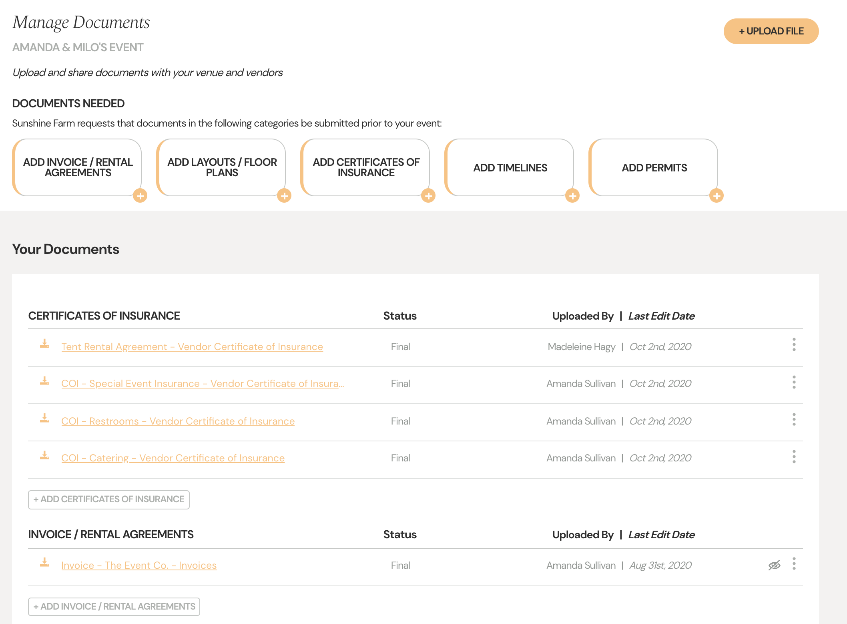Toggle visibility icon for Invoice – The Event Co.
Image resolution: width=847 pixels, height=624 pixels.
pos(774,565)
